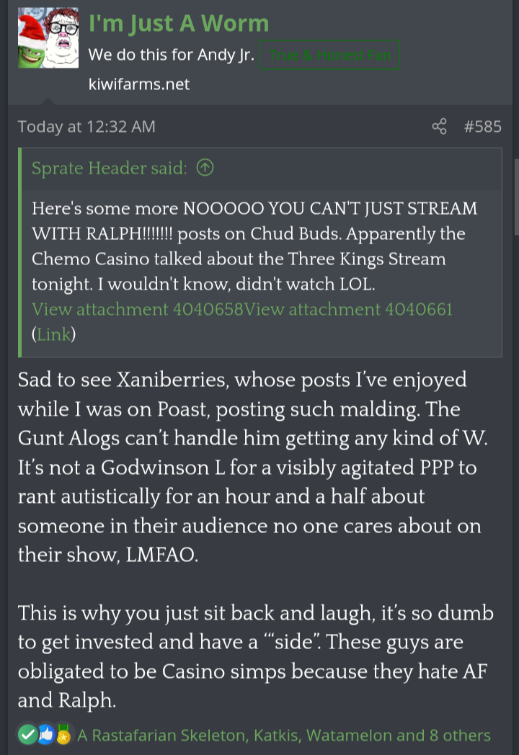
Task: Click the up-arrow icon after Sprate Header said
Action: [205, 168]
